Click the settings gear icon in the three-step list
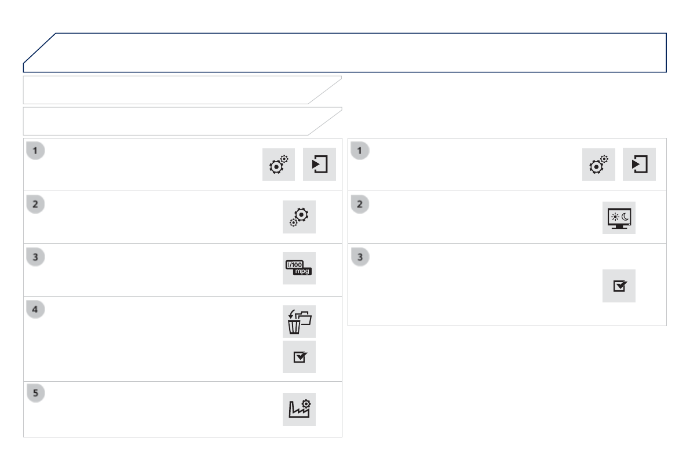The image size is (690, 460). (x=598, y=165)
